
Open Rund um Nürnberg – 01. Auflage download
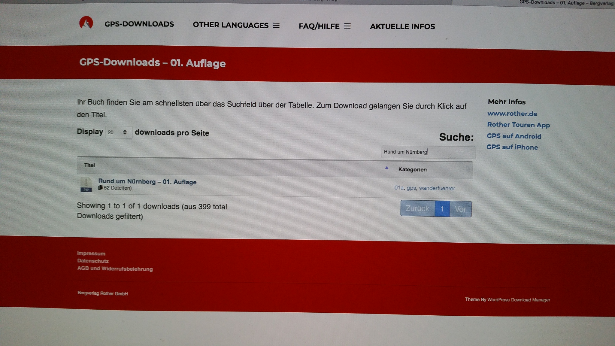147,181
